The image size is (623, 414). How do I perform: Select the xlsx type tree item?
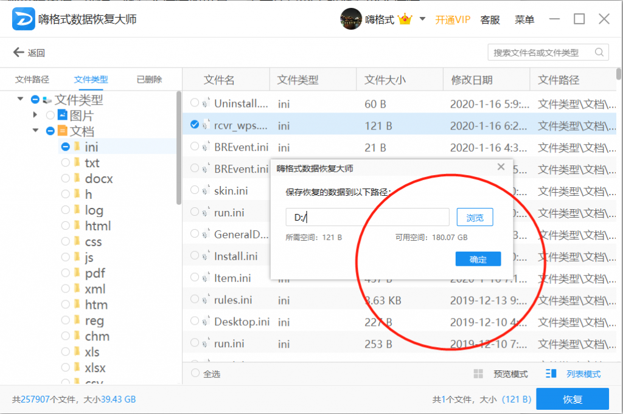tap(95, 368)
